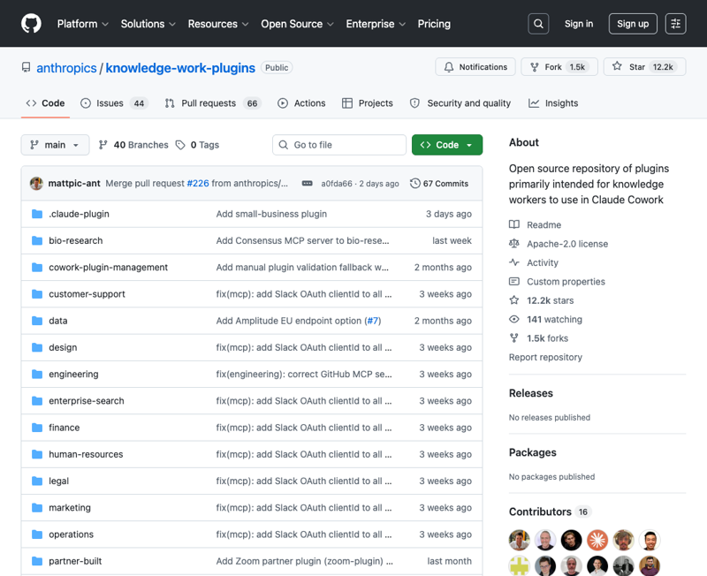View the 40 Branches link
Screen dimensions: 707x576
tap(133, 145)
